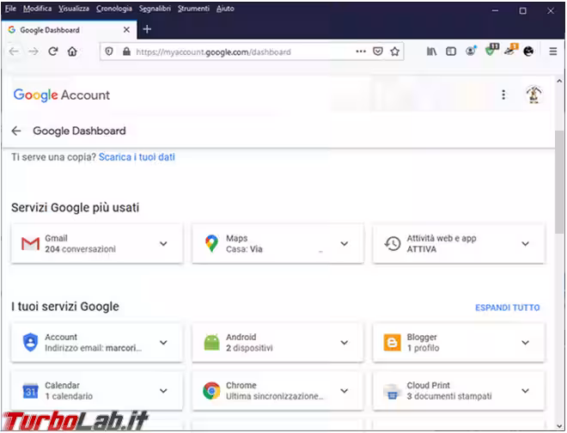Click the Cloud Print icon
This screenshot has height=433, width=567.
(393, 391)
